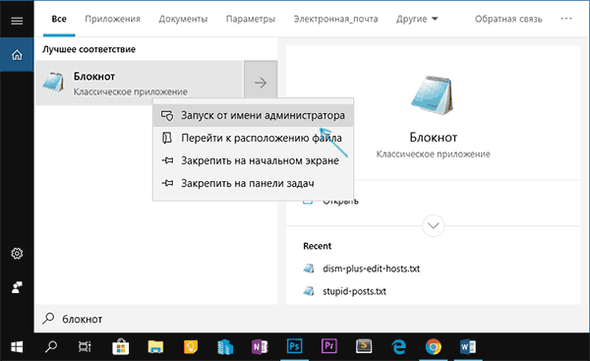Expand the preview actions chevron
Screen dimensions: 590x361
coord(433,225)
